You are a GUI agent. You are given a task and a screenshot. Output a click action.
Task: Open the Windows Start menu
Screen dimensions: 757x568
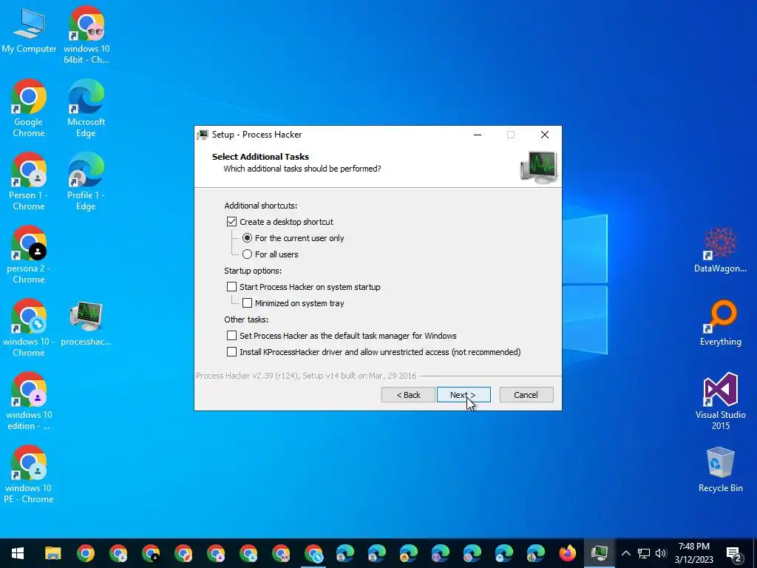(x=18, y=553)
